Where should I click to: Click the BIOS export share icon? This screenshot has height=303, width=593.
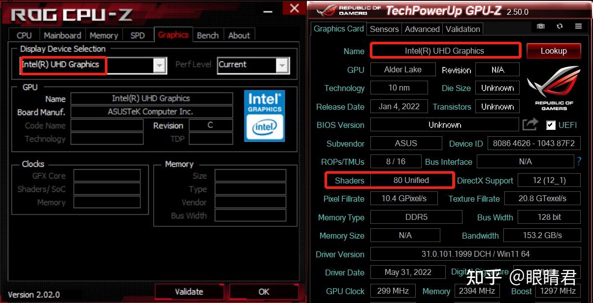530,124
